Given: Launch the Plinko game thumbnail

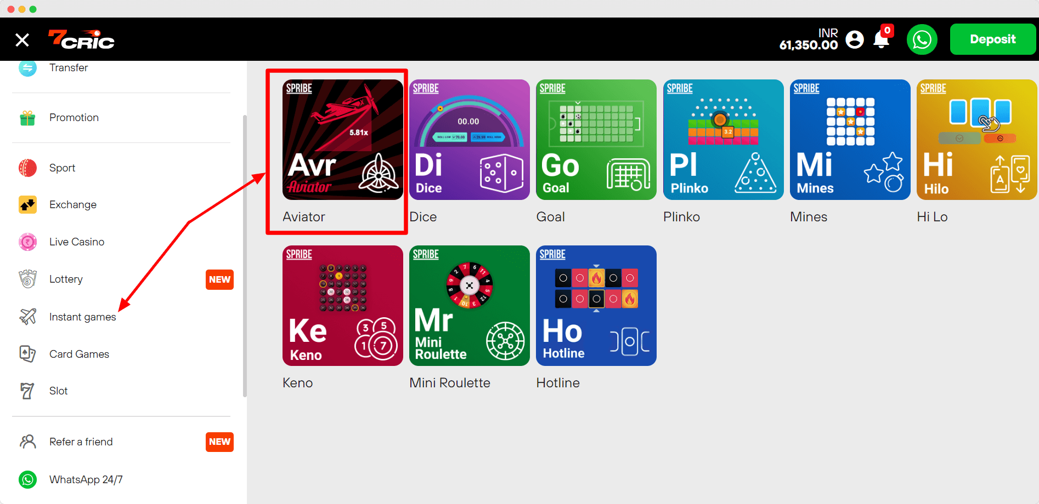Looking at the screenshot, I should [724, 140].
